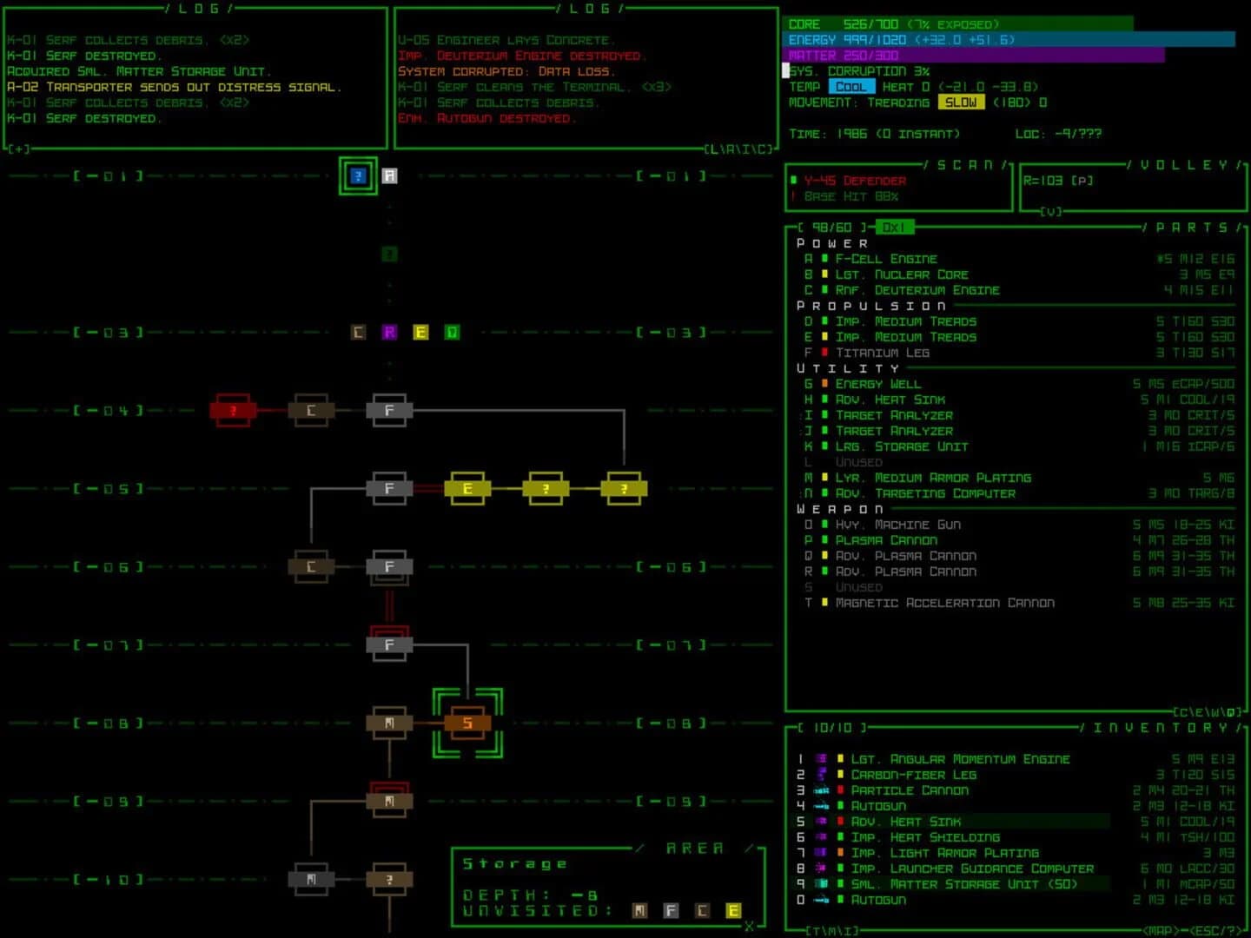
Task: Click the SLOW movement indicator
Action: [961, 102]
